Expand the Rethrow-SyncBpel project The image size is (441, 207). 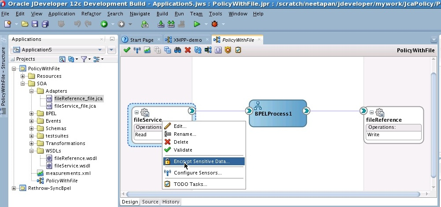coord(14,188)
